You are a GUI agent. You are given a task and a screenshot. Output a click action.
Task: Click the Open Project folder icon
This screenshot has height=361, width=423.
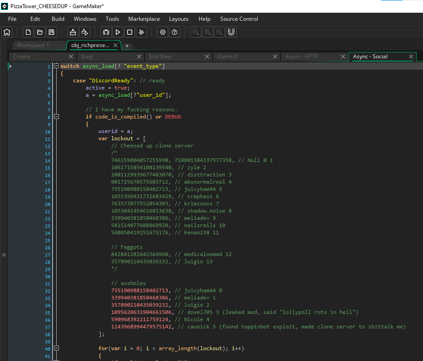(x=39, y=32)
